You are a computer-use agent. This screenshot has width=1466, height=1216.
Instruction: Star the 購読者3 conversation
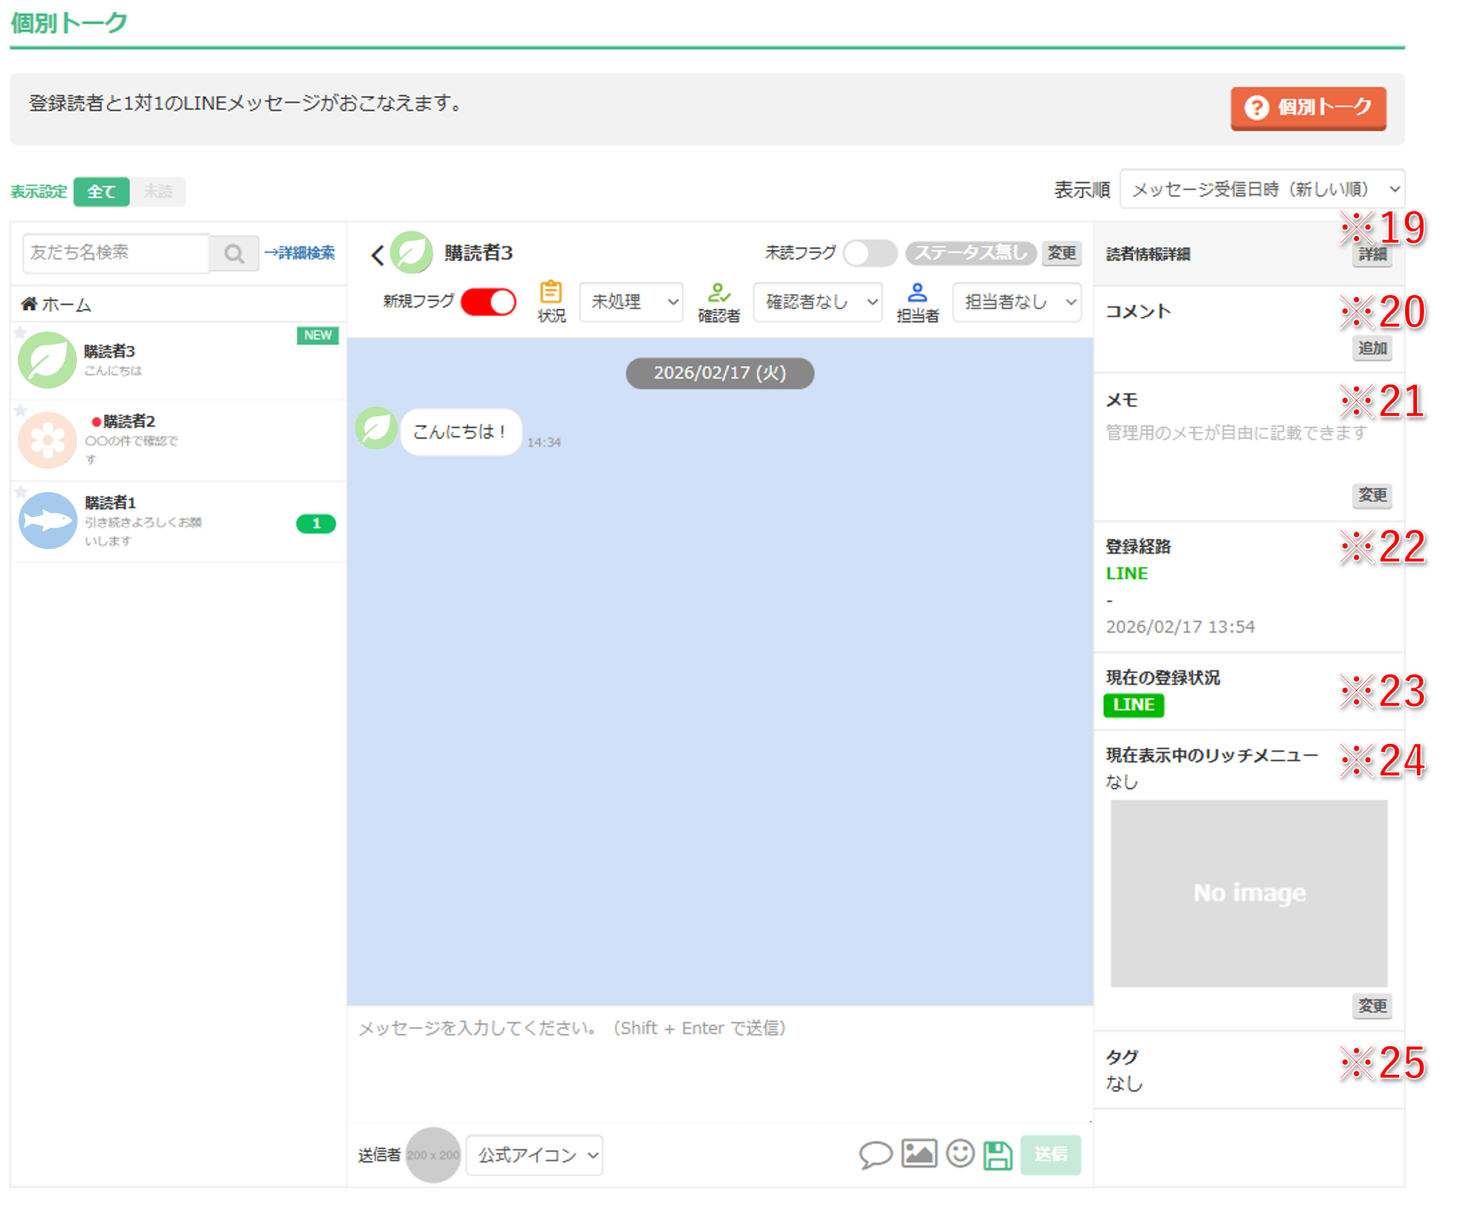[21, 332]
